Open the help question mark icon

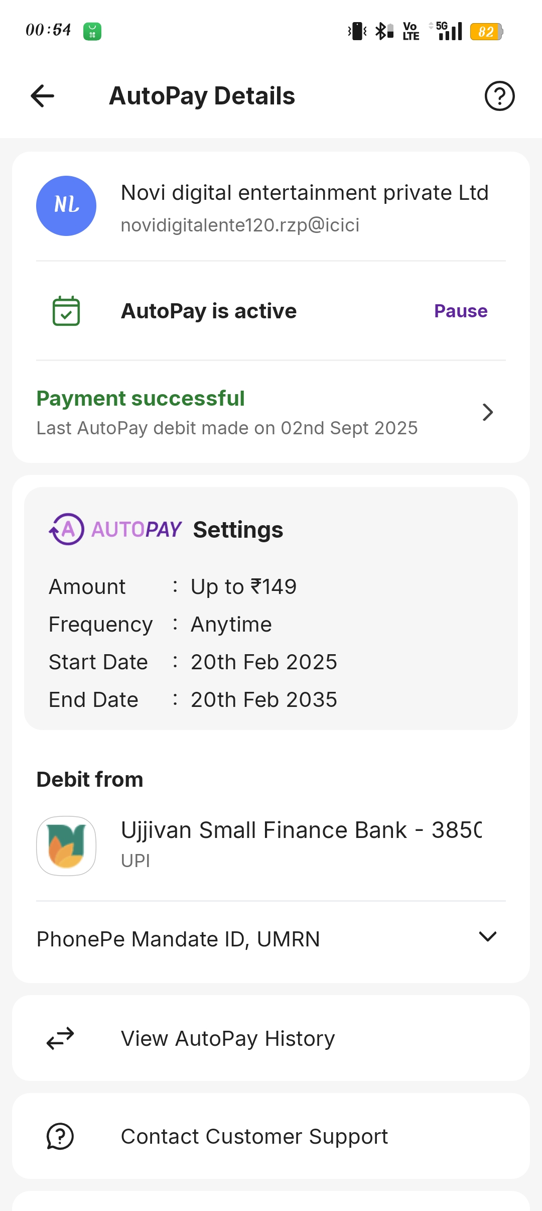tap(499, 96)
